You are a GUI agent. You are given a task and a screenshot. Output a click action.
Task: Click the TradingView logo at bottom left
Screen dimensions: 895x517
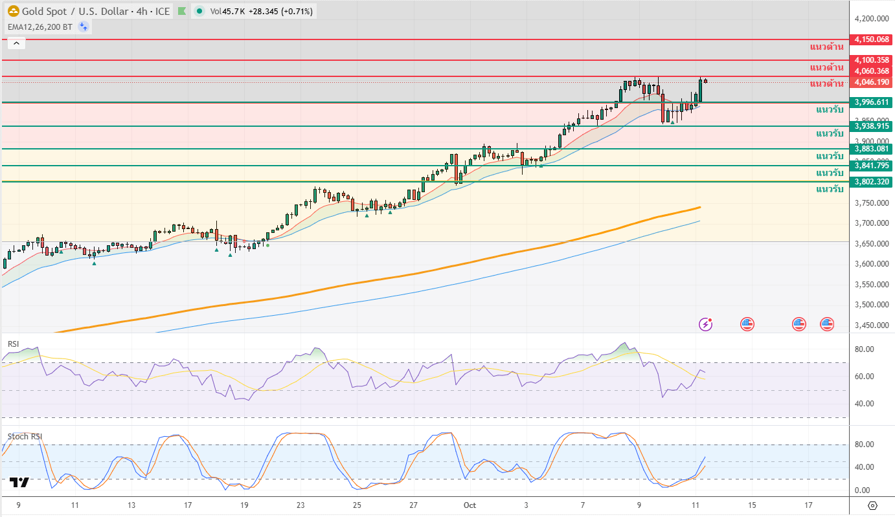(x=19, y=482)
